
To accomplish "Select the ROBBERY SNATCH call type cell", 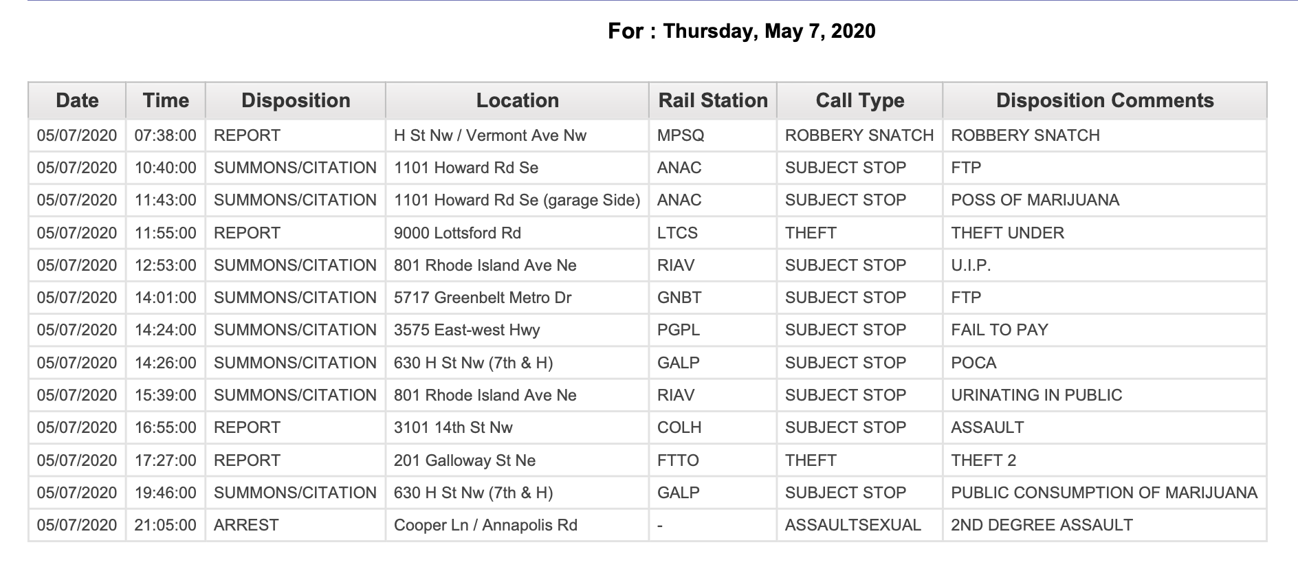I will pos(859,135).
